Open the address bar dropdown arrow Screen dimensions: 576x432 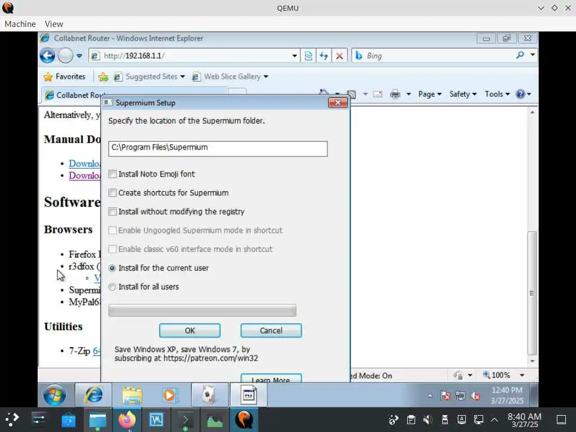(295, 56)
